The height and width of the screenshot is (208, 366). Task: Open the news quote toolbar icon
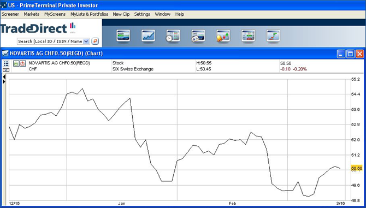[198, 35]
